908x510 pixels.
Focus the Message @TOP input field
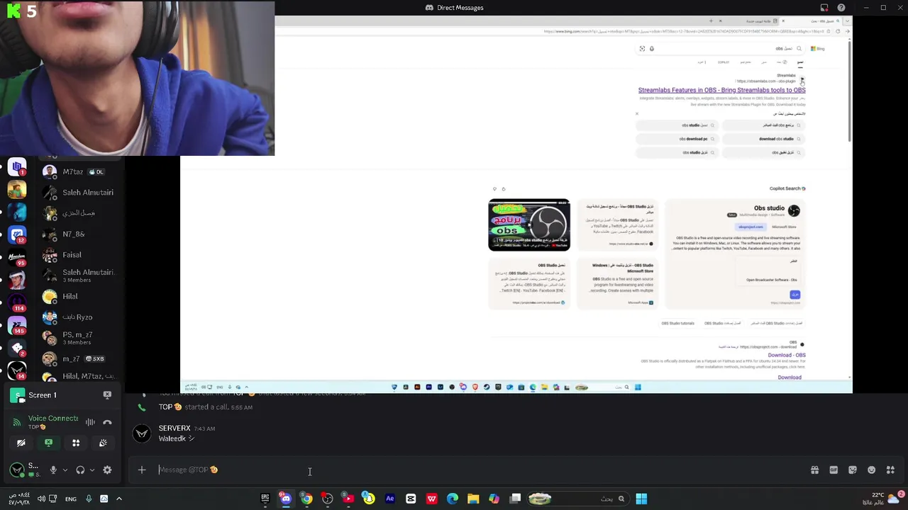click(x=468, y=470)
